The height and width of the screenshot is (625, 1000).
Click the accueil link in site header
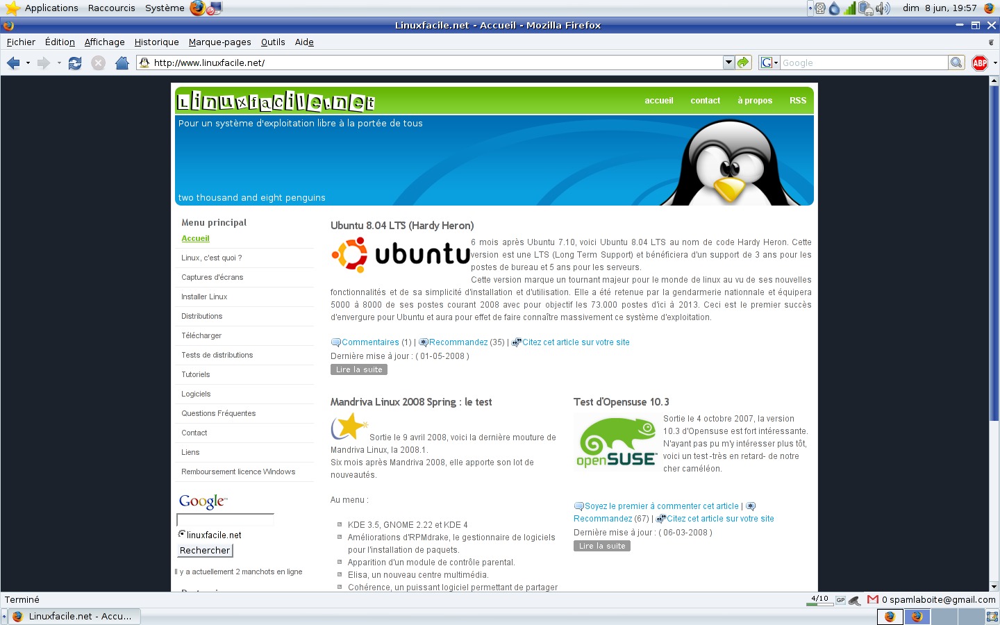(x=659, y=101)
